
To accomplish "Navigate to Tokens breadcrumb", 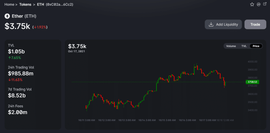I will [x=25, y=4].
